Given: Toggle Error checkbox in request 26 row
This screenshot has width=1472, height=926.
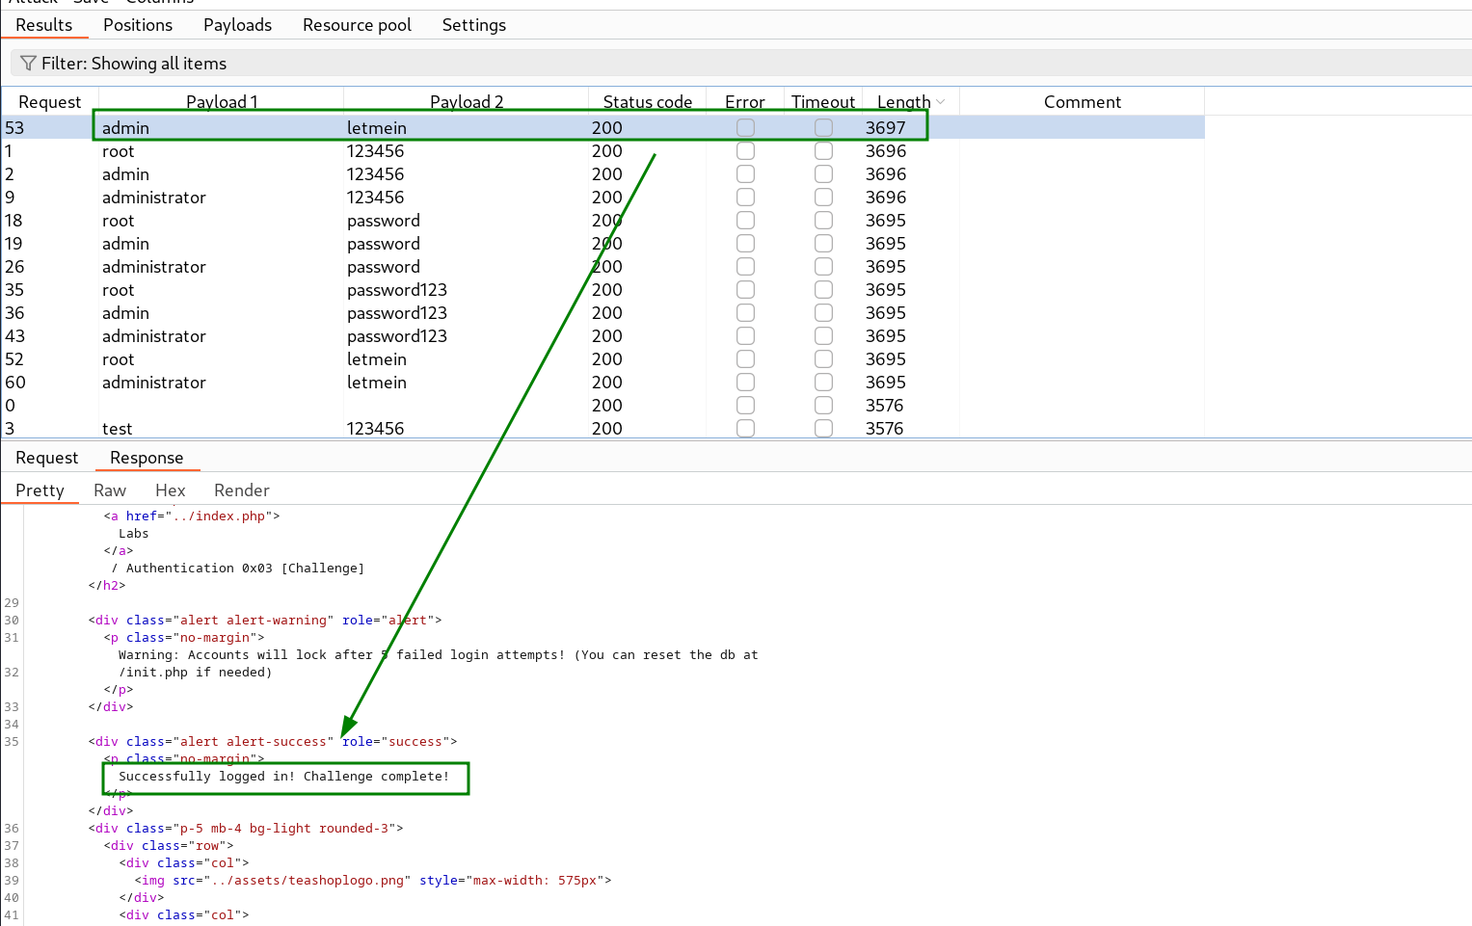Looking at the screenshot, I should 745,267.
